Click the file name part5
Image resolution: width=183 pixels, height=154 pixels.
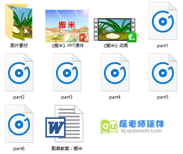[163, 97]
